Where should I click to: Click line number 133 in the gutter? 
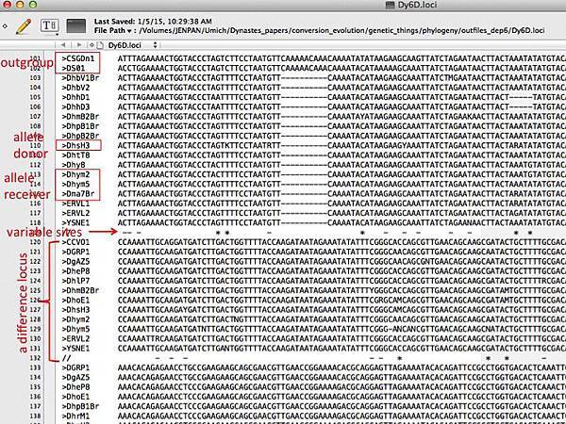[x=35, y=367]
